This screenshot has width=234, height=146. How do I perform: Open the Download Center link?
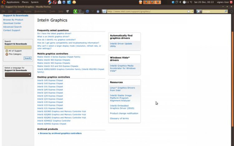click(x=12, y=23)
